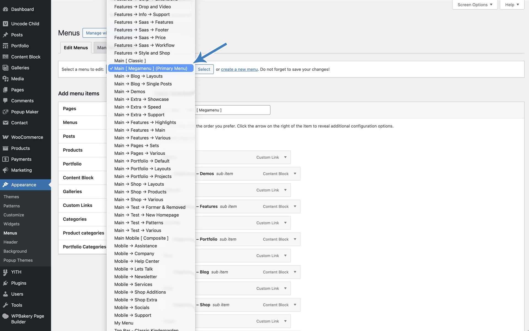
Task: Click the Select button
Action: [x=204, y=69]
